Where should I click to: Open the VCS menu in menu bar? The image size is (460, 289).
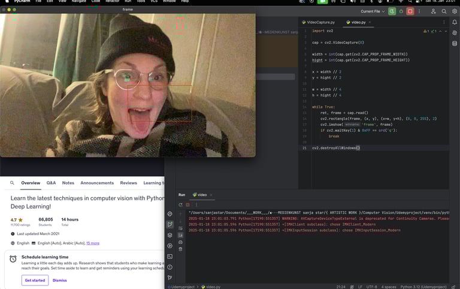[154, 1]
